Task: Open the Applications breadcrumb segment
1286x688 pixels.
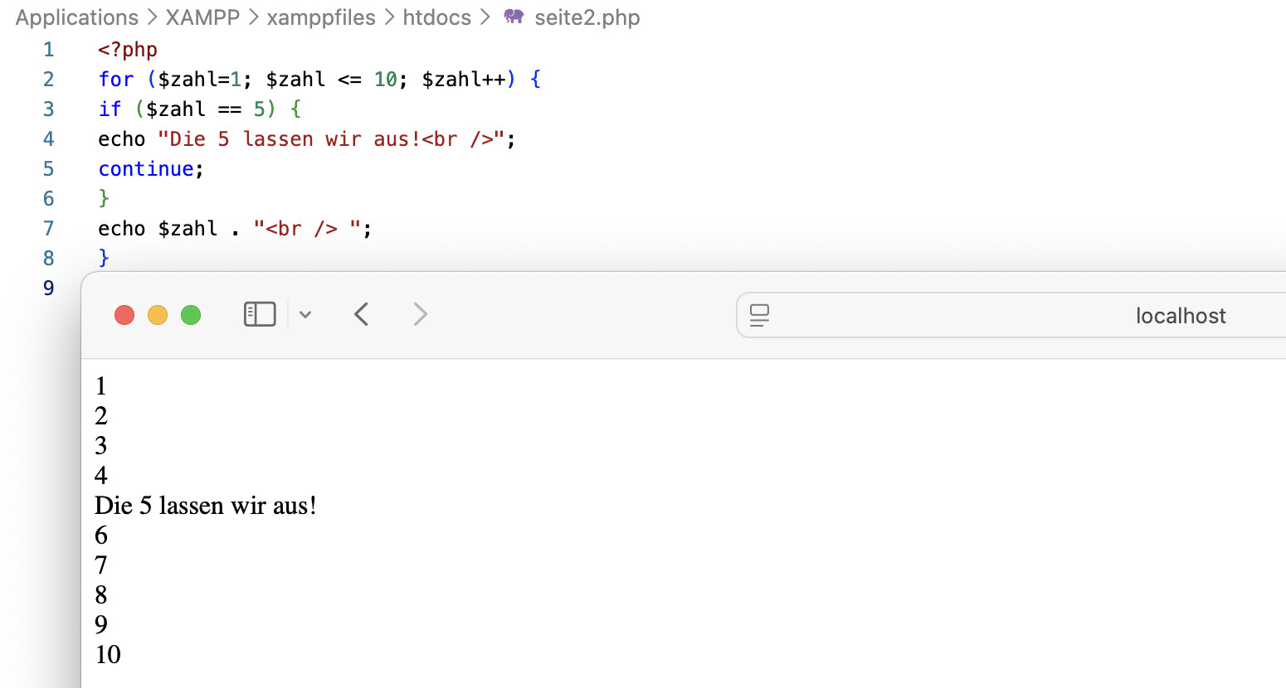Action: pyautogui.click(x=77, y=17)
